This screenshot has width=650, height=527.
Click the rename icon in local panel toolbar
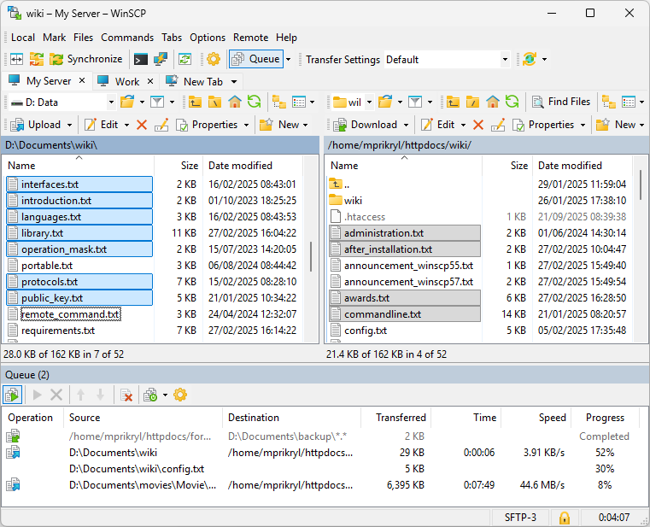[x=161, y=125]
